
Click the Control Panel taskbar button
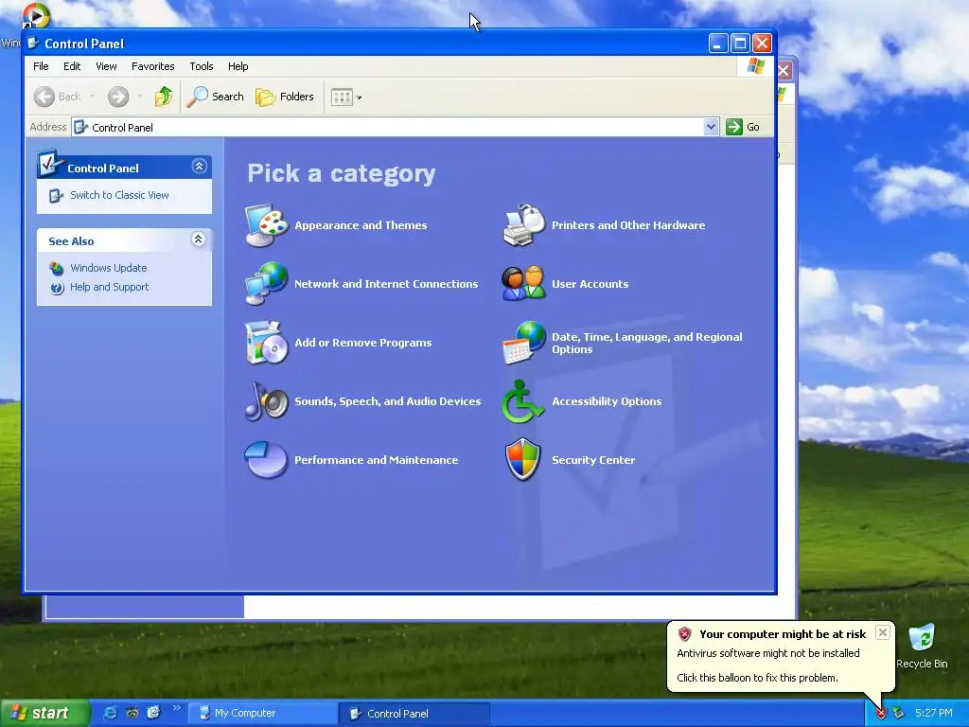click(x=414, y=714)
